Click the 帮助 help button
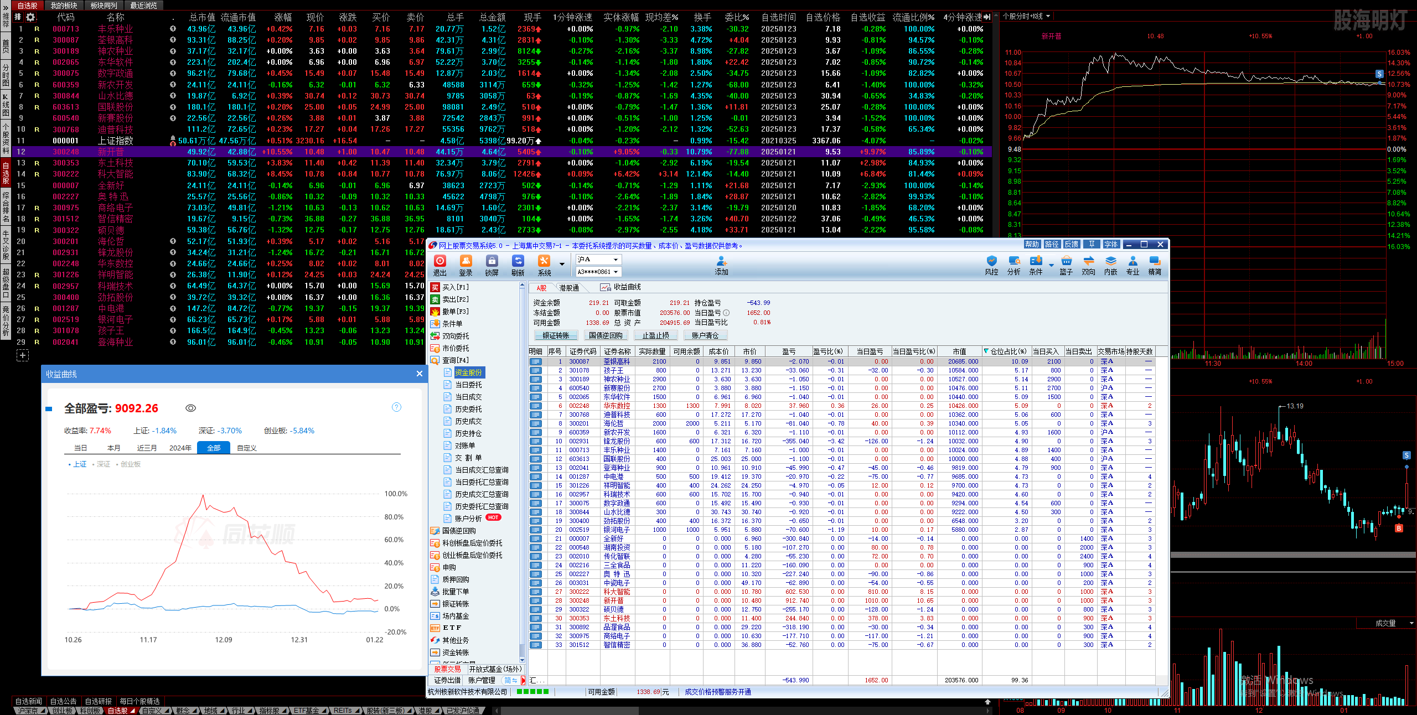 (1032, 244)
